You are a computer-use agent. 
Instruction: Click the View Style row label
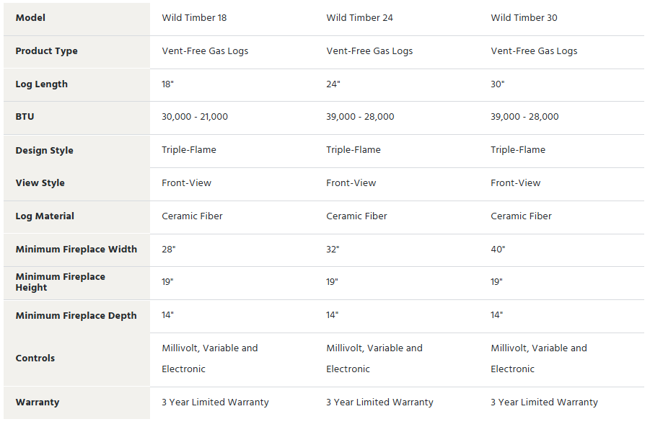click(40, 182)
